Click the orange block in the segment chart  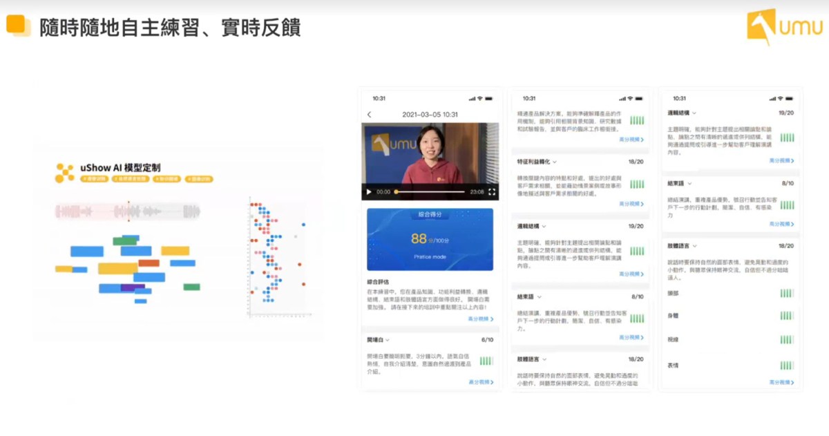(149, 263)
